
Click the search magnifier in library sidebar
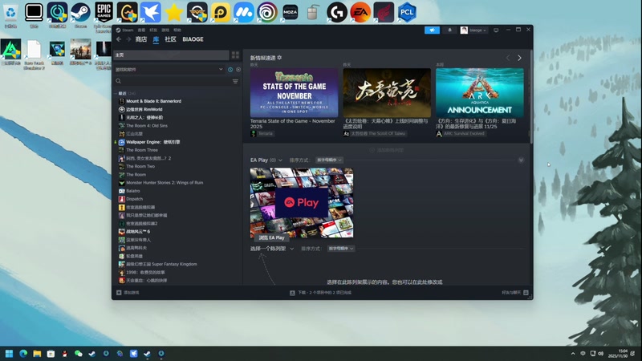[118, 81]
